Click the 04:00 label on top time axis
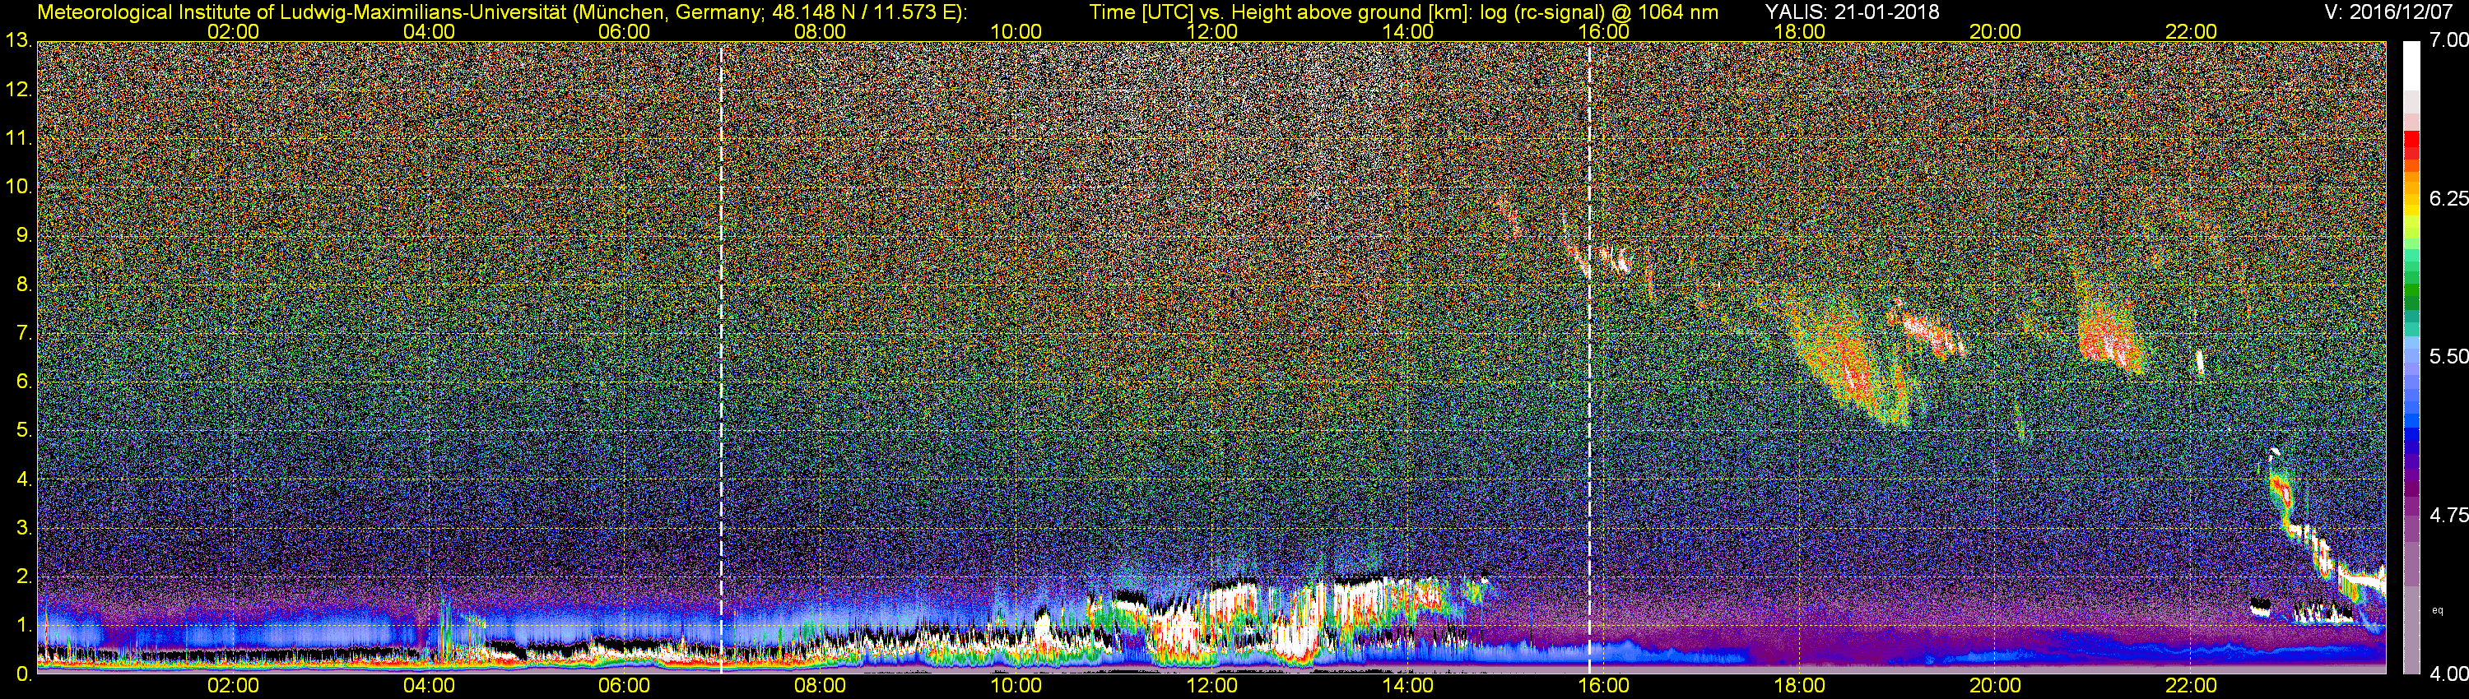2469x699 pixels. [x=429, y=31]
